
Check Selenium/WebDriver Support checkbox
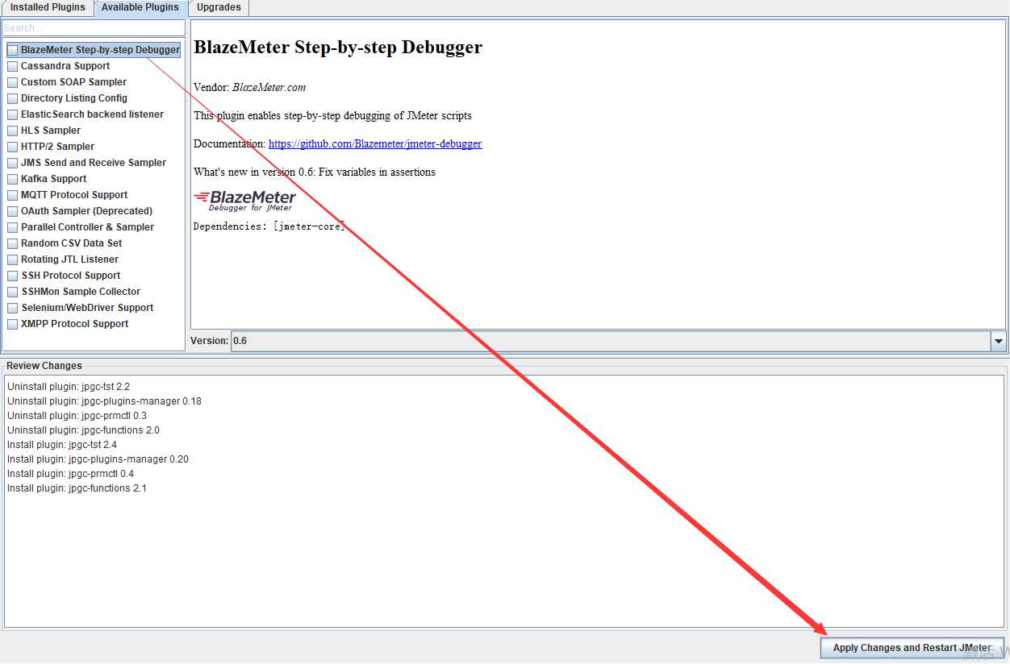click(x=13, y=308)
